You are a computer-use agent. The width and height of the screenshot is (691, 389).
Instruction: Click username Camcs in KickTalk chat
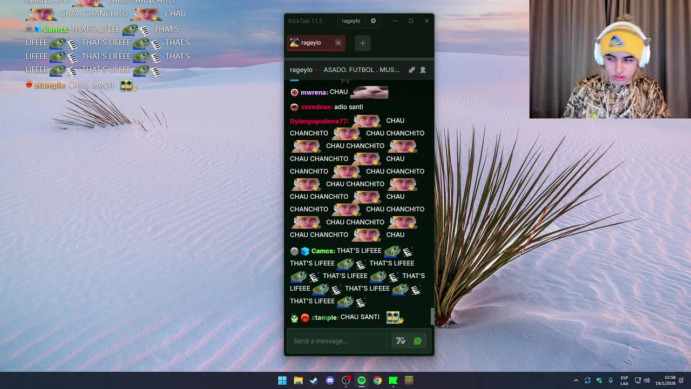pyautogui.click(x=323, y=251)
